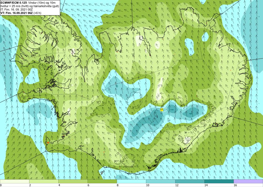Click the '12' scale label
The image size is (263, 187).
coord(177,185)
